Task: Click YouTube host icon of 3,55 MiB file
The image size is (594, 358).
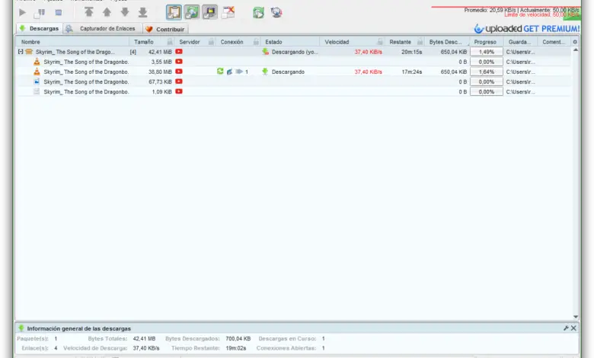Action: point(179,62)
